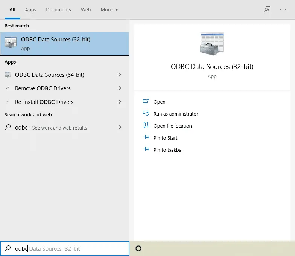
Task: Click the Open file location icon
Action: pyautogui.click(x=146, y=125)
